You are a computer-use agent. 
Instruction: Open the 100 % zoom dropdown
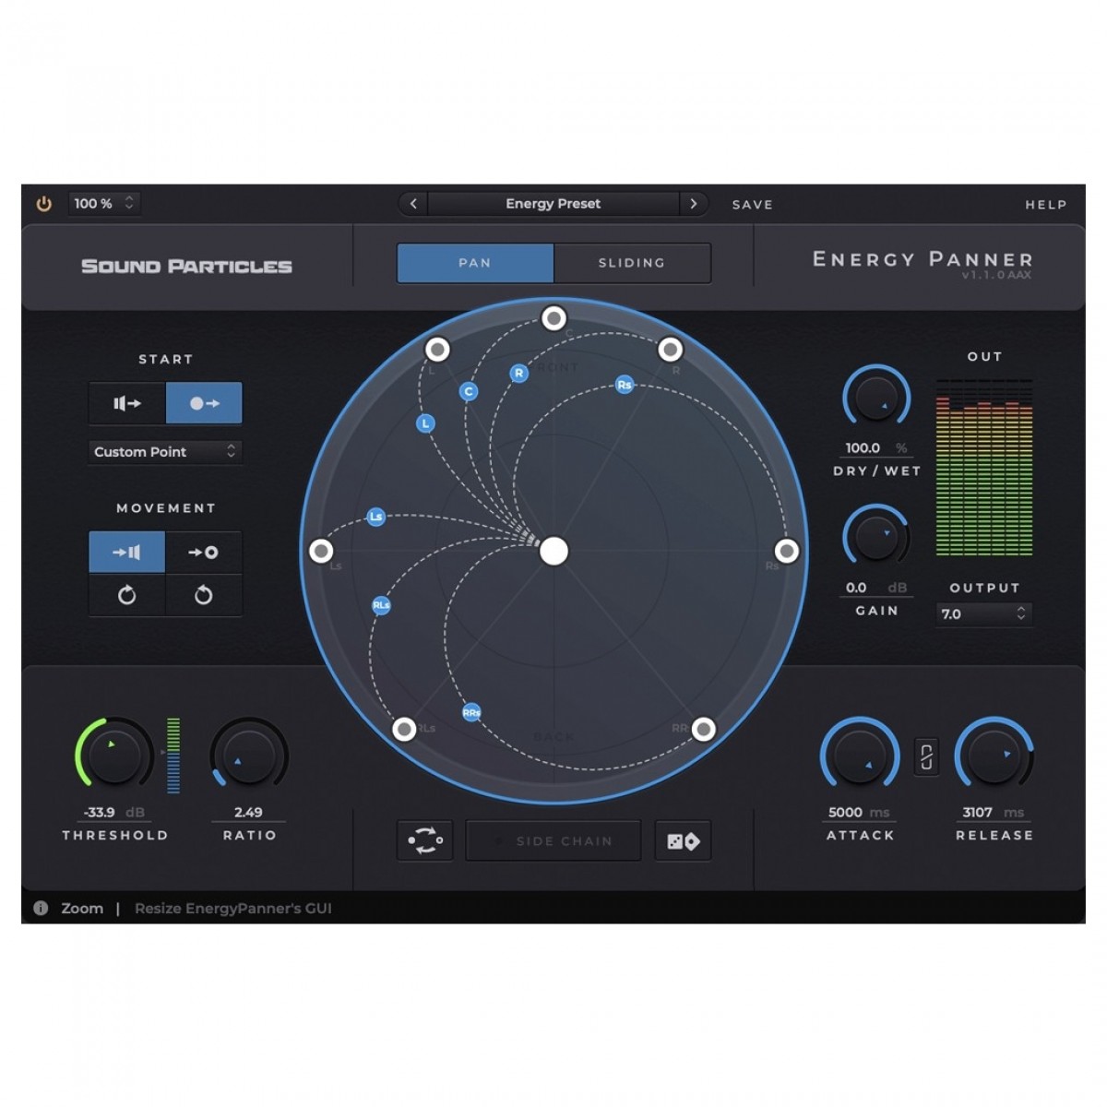(104, 203)
